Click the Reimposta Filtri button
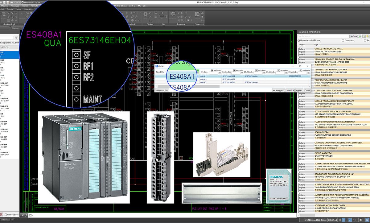Image resolution: width=370 pixels, height=223 pixels. [x=162, y=90]
